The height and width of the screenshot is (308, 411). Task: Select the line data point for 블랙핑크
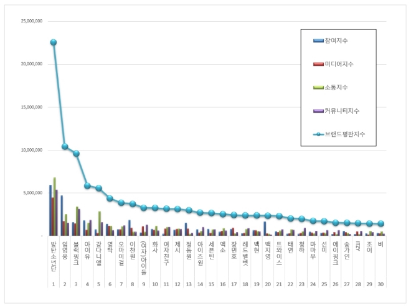click(x=76, y=154)
